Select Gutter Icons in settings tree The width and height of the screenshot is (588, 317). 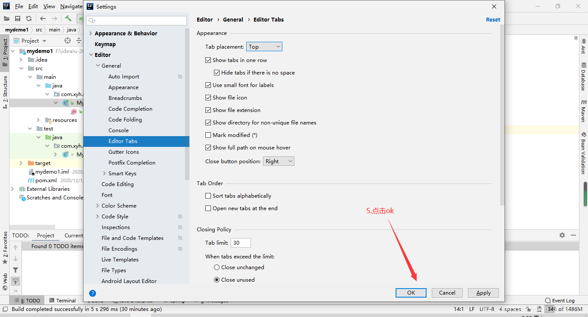coord(124,152)
